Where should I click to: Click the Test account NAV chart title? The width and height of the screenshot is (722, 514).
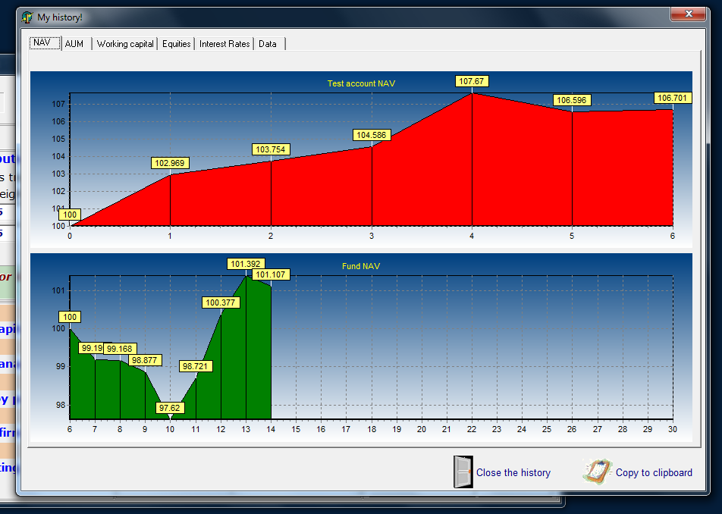(361, 83)
